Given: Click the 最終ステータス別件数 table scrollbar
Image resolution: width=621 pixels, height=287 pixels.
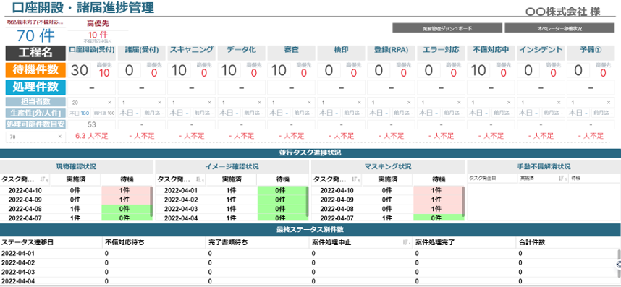Looking at the screenshot, I should [x=619, y=264].
